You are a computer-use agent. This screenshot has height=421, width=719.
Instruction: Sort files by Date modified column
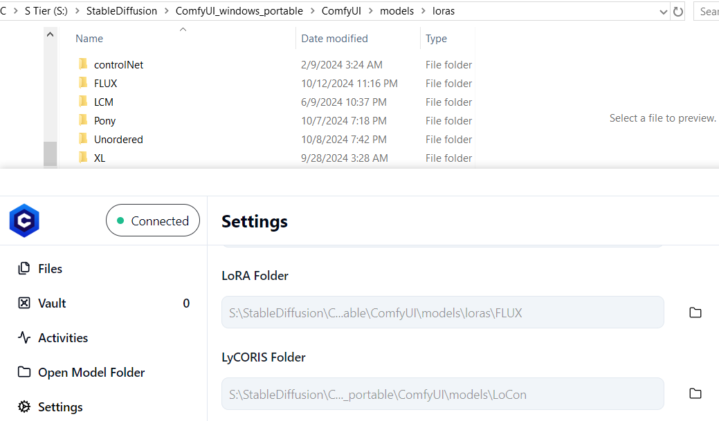point(334,39)
